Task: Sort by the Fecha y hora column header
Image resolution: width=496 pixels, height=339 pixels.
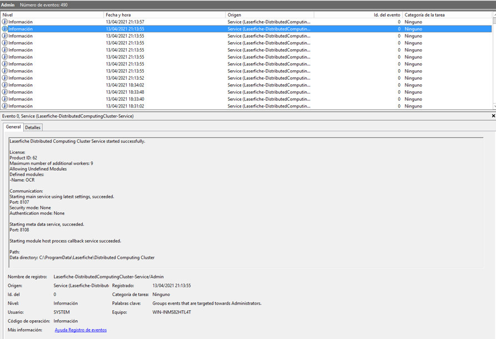Action: click(164, 15)
